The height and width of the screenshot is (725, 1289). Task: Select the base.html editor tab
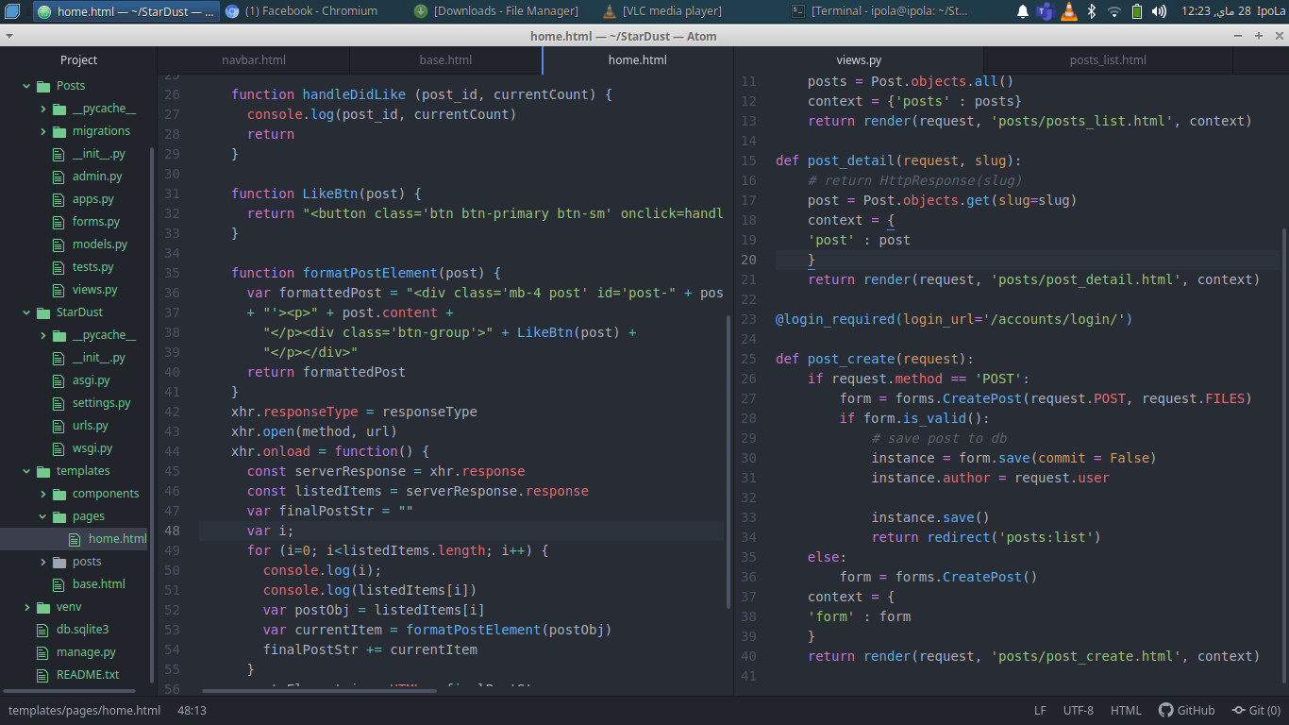coord(445,59)
